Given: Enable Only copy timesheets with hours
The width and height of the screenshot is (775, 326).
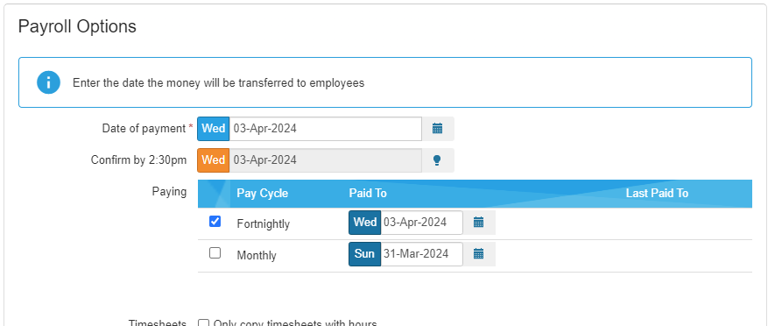Looking at the screenshot, I should (x=203, y=323).
